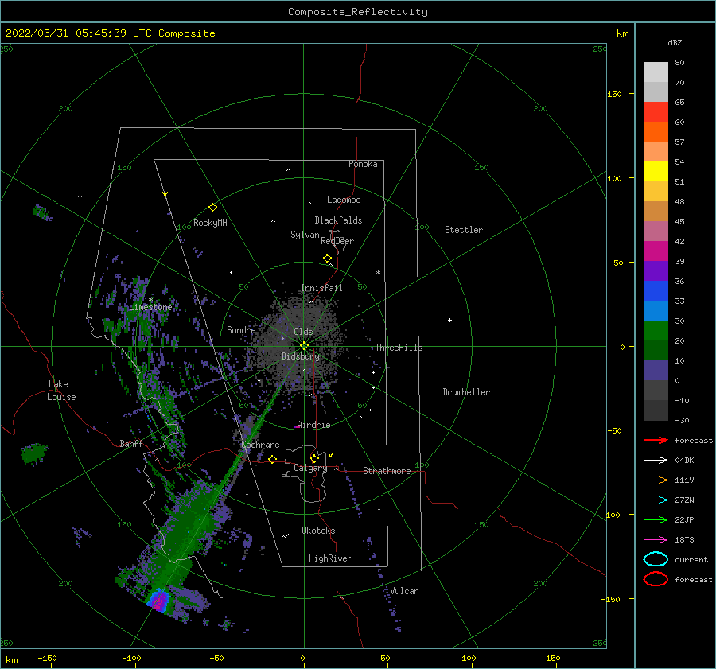Viewport: 716px width, 669px height.
Task: Click the Calgary city label
Action: 310,468
